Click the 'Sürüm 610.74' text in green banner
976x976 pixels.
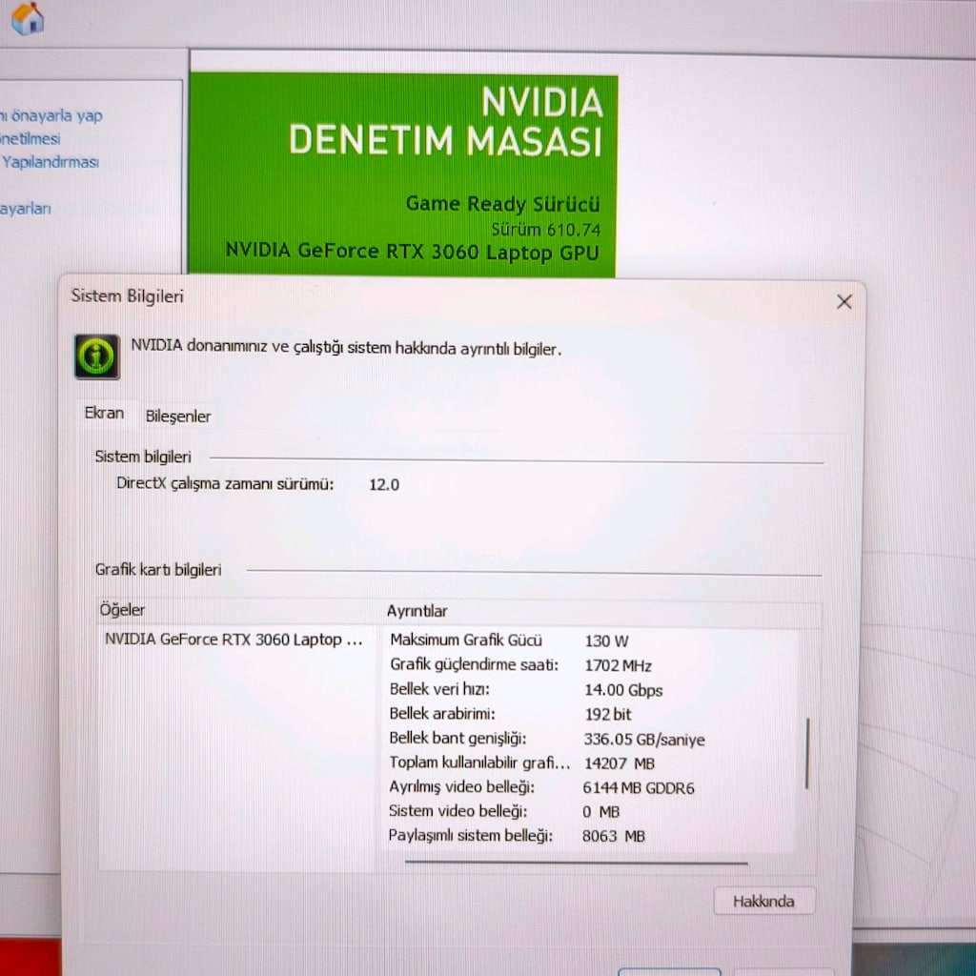(x=546, y=231)
